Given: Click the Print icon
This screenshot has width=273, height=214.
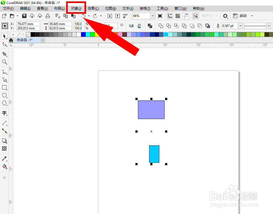Looking at the screenshot, I should click(48, 16).
